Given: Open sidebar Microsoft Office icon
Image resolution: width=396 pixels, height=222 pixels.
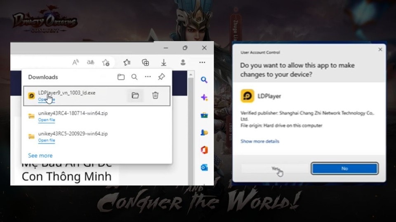Looking at the screenshot, I should [x=204, y=150].
